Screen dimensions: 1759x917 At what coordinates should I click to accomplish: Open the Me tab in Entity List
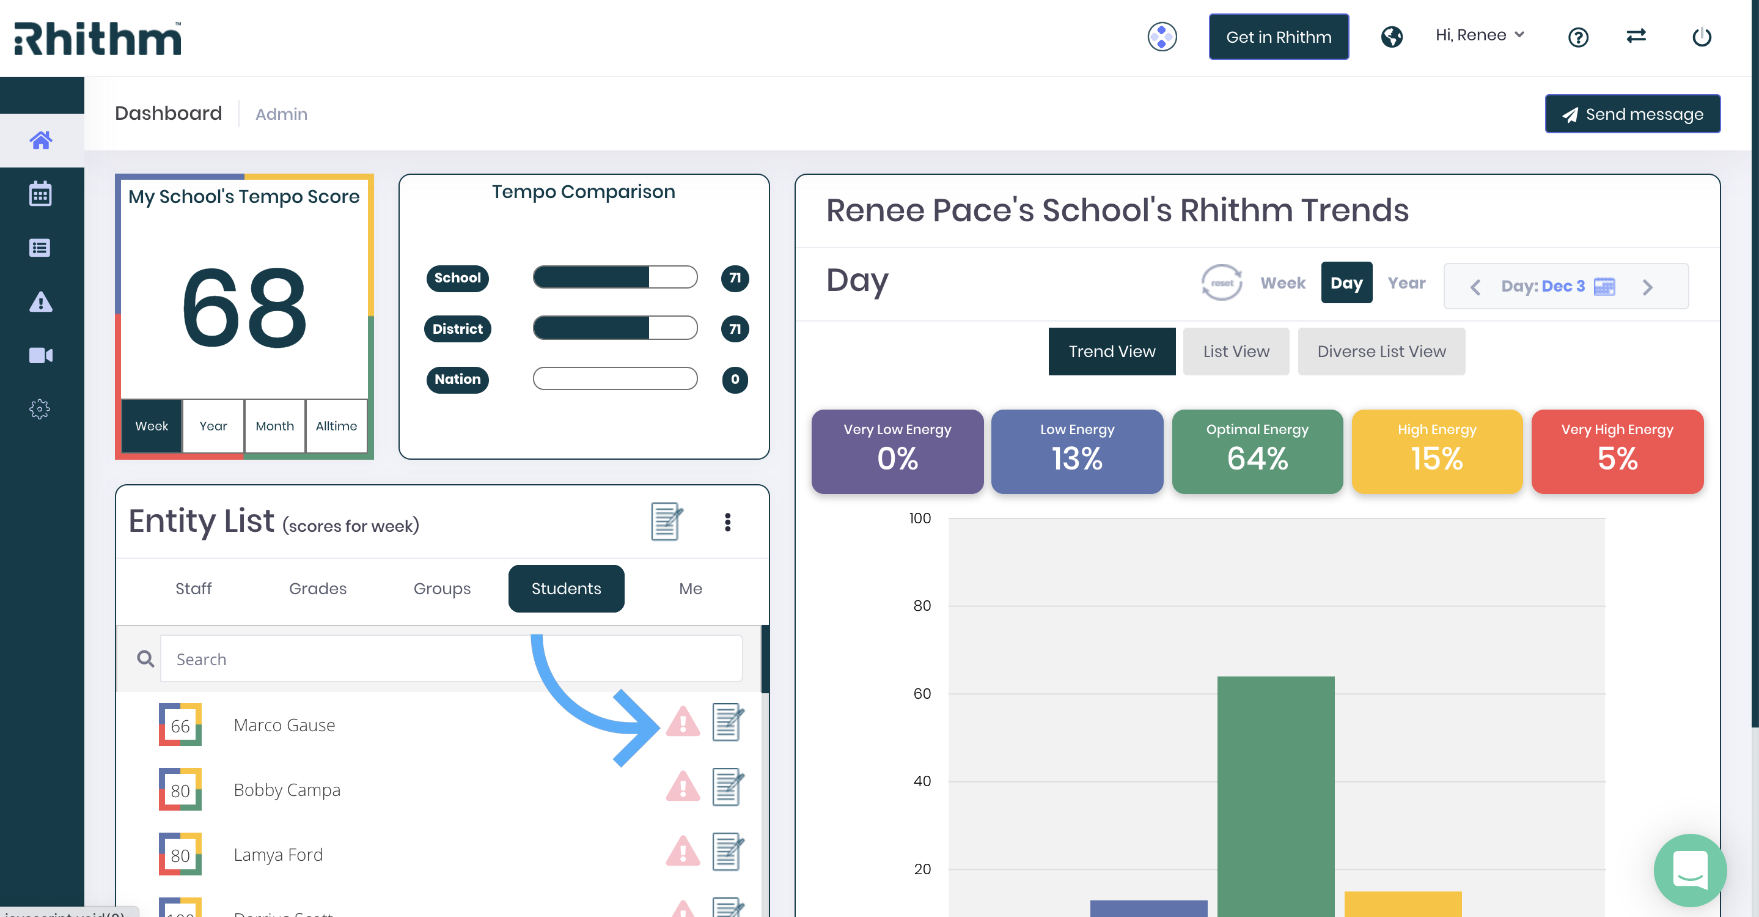point(691,589)
